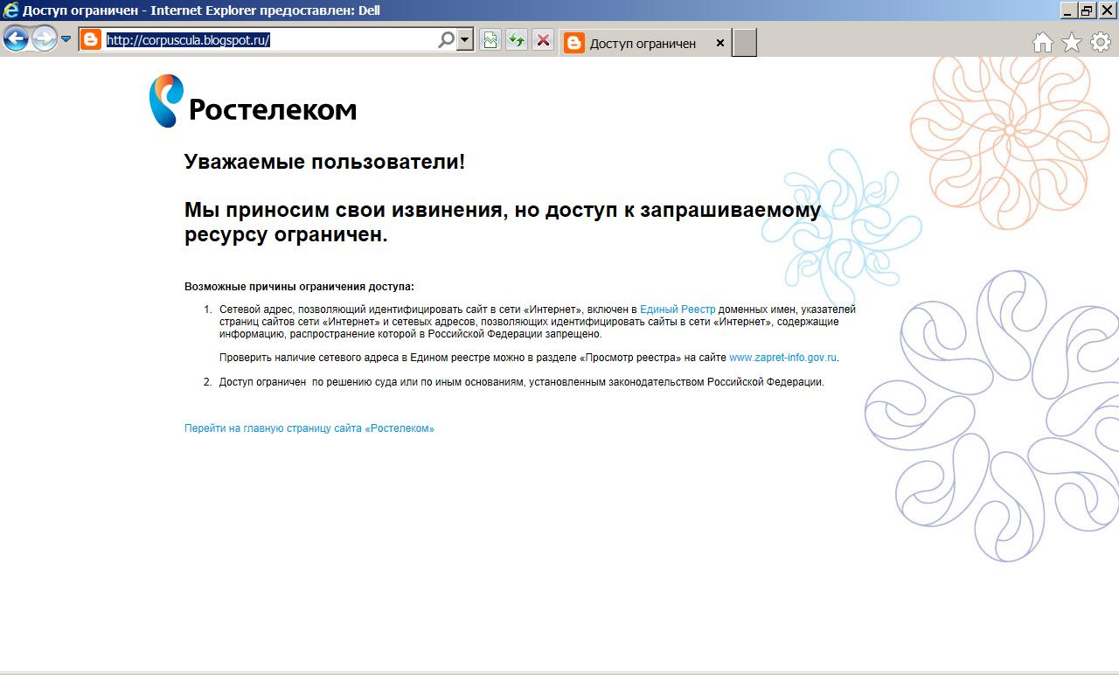Image resolution: width=1119 pixels, height=675 pixels.
Task: Refresh the page with green arrows
Action: click(x=517, y=39)
